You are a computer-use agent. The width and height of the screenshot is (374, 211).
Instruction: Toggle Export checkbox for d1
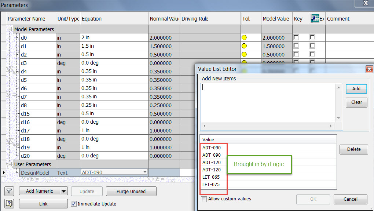(x=312, y=46)
